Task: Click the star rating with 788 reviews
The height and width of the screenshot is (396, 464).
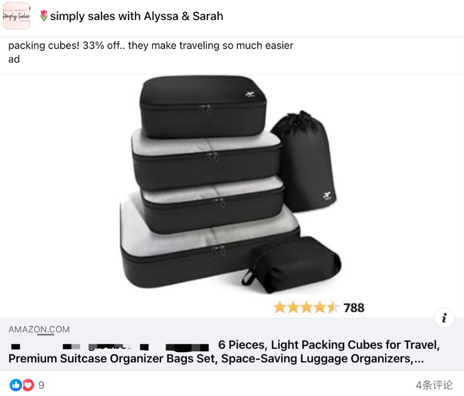Action: point(319,307)
